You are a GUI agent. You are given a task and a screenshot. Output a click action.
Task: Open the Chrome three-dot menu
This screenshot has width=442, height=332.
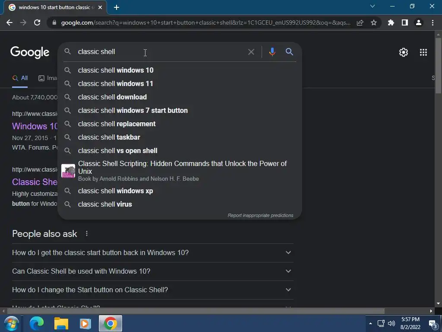point(433,22)
